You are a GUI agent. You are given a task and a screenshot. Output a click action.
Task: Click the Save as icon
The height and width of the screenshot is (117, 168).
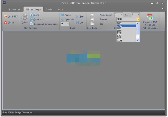coord(32,19)
